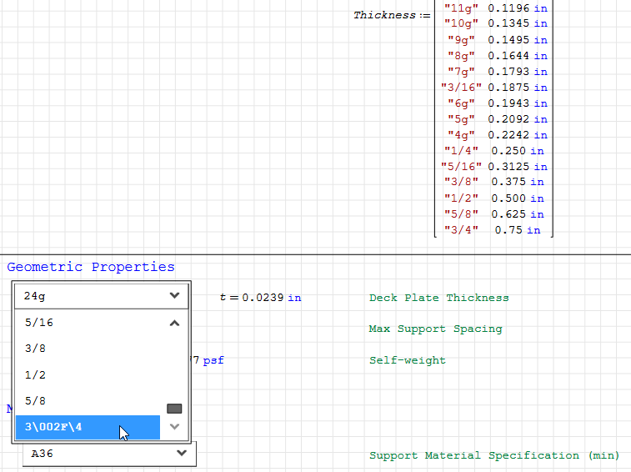Click the Deck Plate Thickness label
The height and width of the screenshot is (472, 631).
(x=438, y=298)
